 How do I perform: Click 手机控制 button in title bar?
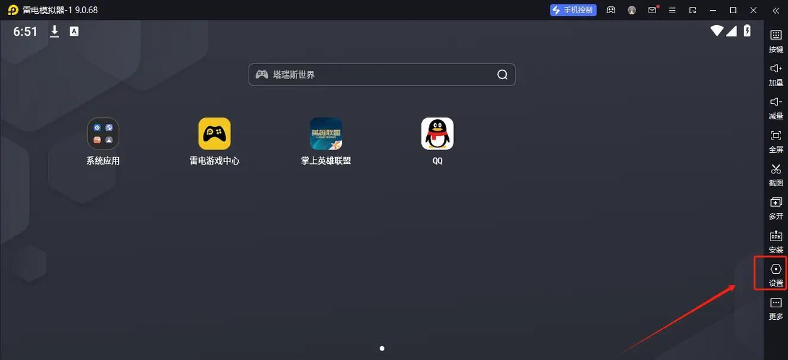(572, 10)
